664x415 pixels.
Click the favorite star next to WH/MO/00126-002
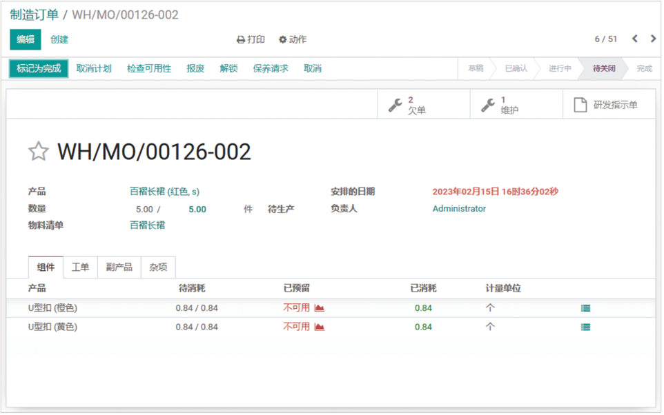click(38, 152)
